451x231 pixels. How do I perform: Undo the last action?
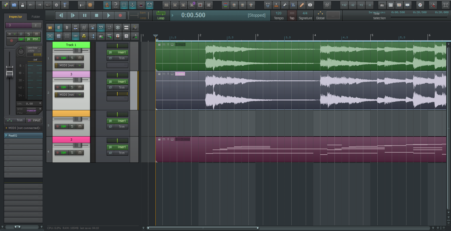tap(31, 5)
